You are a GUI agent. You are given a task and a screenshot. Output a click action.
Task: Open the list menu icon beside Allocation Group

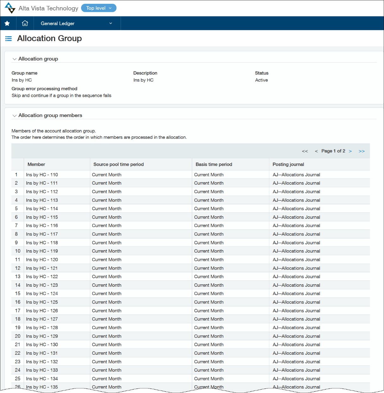click(x=9, y=39)
